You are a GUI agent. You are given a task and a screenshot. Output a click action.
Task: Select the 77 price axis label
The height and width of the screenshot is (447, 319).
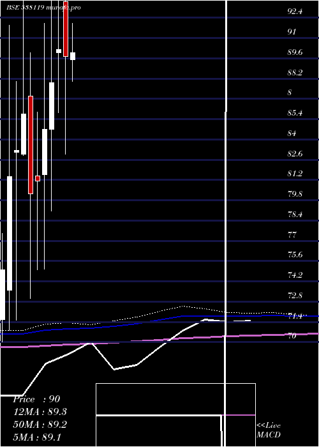click(292, 234)
